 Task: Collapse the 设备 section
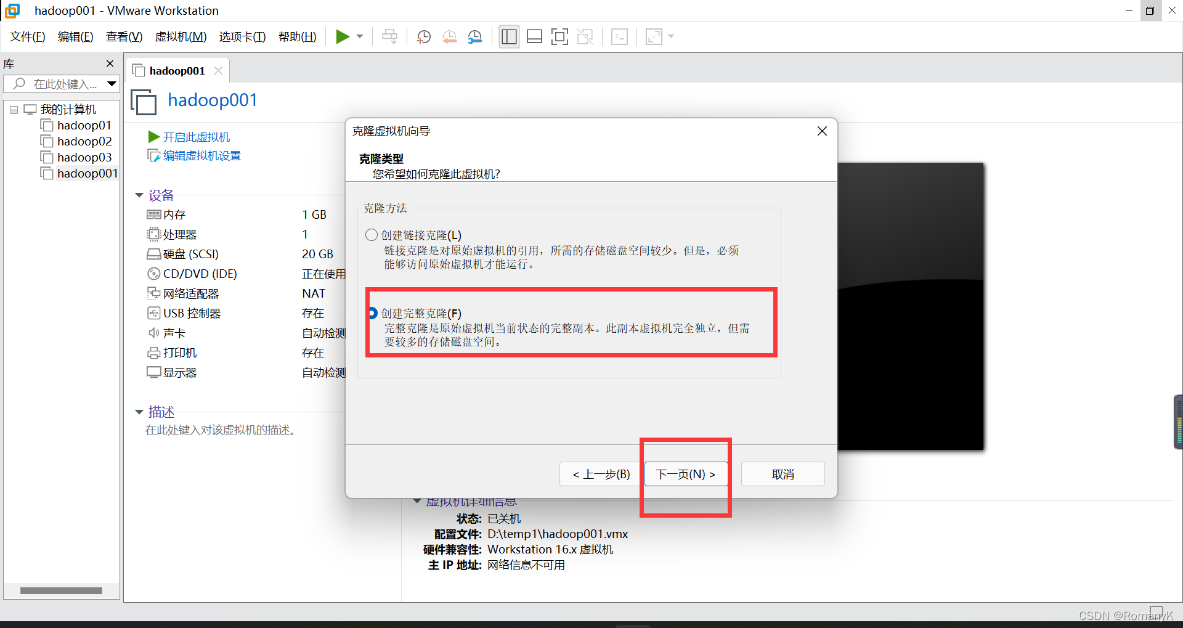pos(139,196)
